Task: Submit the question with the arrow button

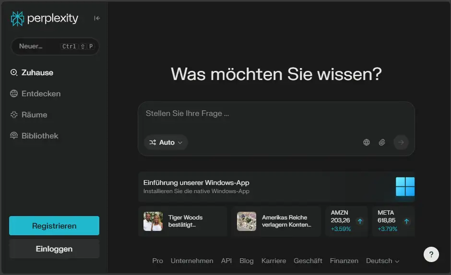Action: (x=401, y=142)
